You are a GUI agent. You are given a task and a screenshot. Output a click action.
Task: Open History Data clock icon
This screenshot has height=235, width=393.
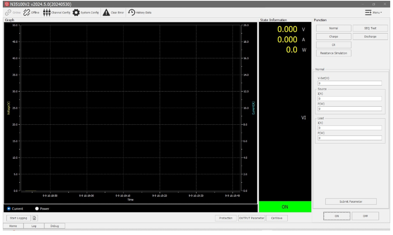[131, 12]
